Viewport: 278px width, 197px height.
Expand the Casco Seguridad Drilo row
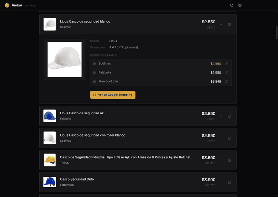(x=221, y=182)
